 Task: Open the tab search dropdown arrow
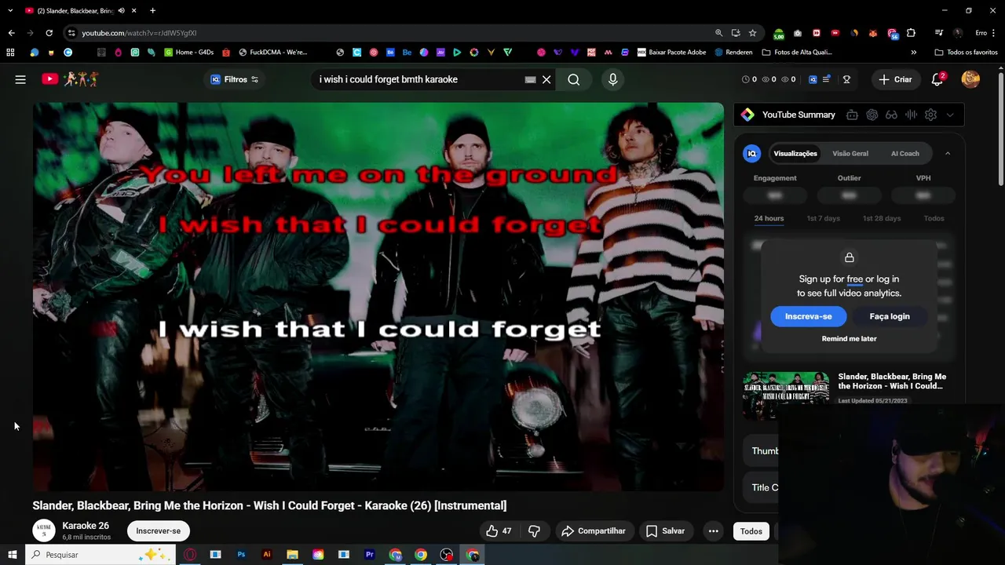point(10,10)
